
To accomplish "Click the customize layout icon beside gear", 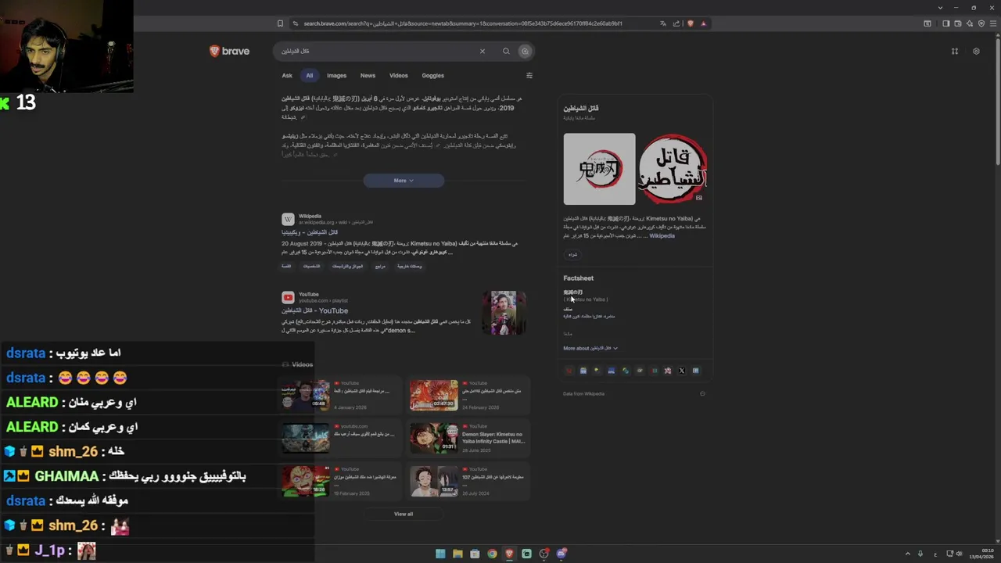I will [x=955, y=52].
